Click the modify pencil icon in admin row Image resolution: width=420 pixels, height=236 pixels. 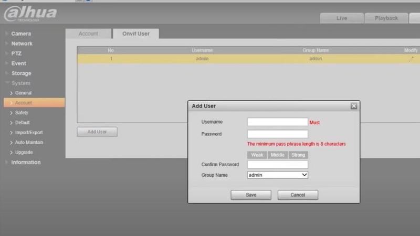click(411, 59)
